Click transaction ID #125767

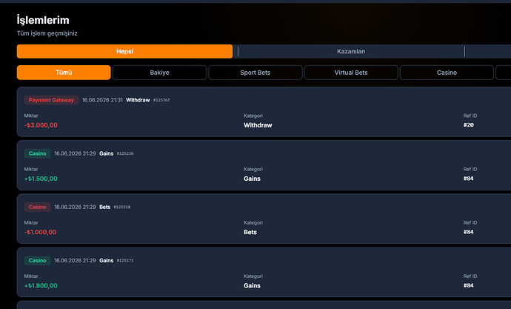(161, 100)
